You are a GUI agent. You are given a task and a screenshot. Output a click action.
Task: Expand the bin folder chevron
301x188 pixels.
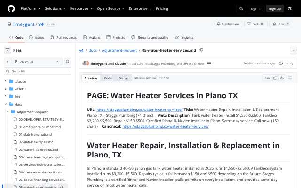(x=6, y=96)
